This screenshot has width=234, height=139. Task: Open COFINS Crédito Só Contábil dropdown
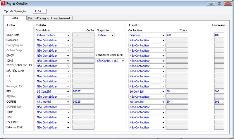coord(147,102)
